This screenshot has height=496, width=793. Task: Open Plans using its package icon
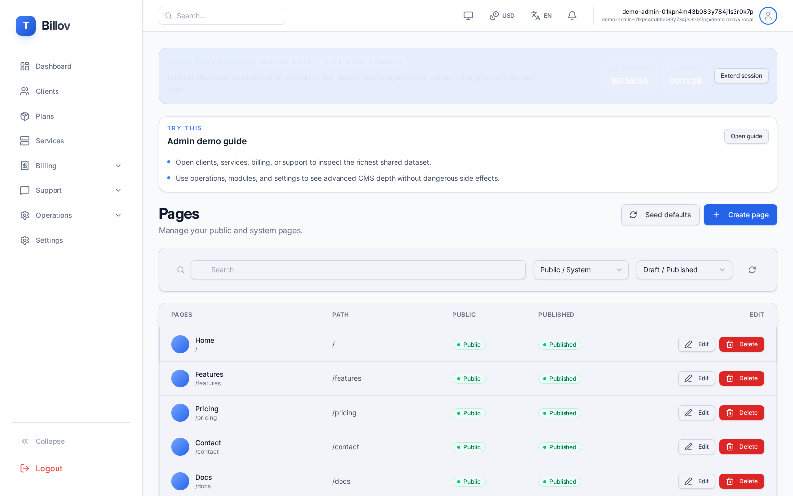point(25,116)
